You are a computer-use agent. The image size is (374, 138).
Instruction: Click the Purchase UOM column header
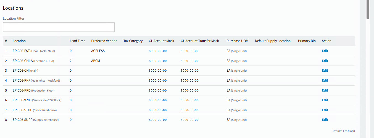(x=238, y=41)
